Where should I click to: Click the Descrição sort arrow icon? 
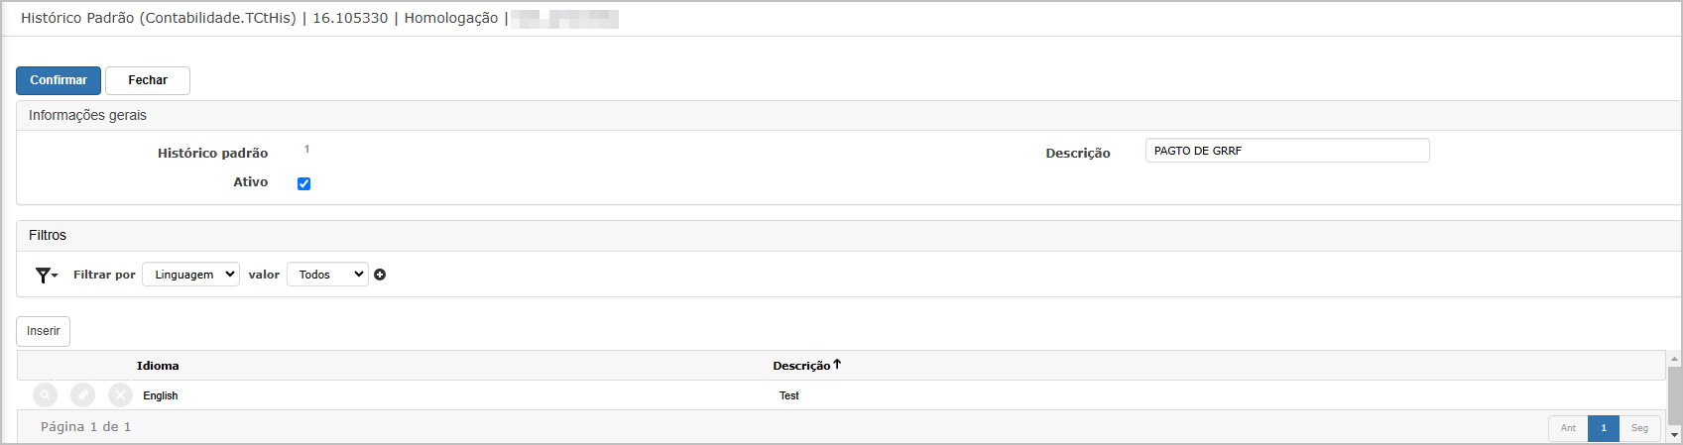coord(837,365)
